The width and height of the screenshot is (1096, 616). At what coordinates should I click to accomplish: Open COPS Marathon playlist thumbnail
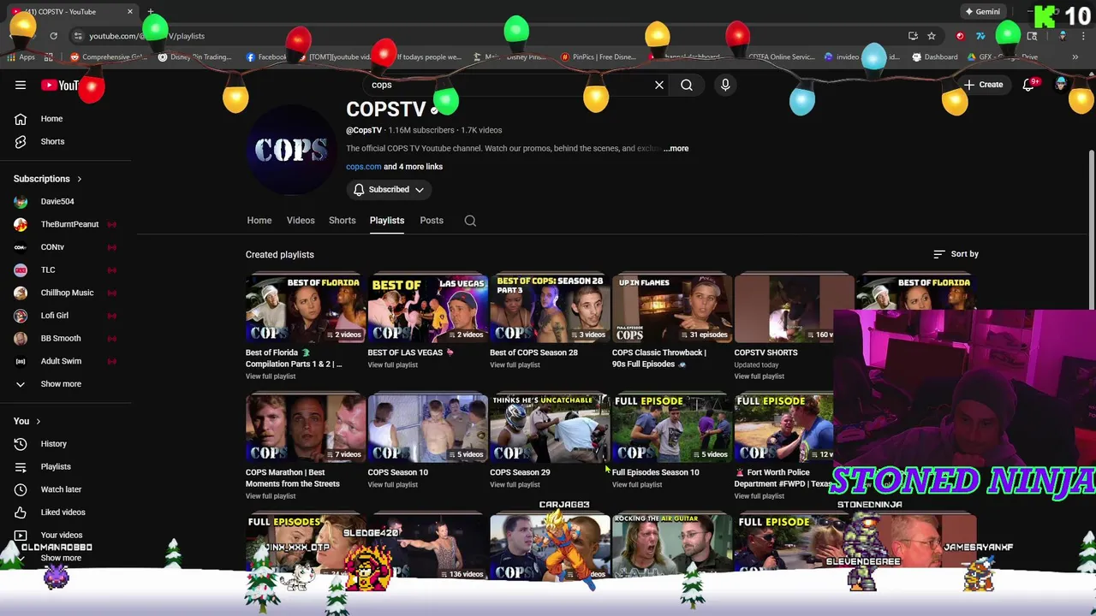tap(305, 428)
